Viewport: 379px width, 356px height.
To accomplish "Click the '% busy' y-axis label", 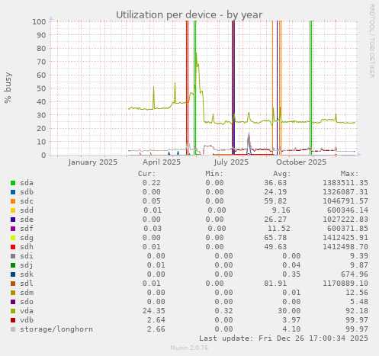I will click(8, 88).
